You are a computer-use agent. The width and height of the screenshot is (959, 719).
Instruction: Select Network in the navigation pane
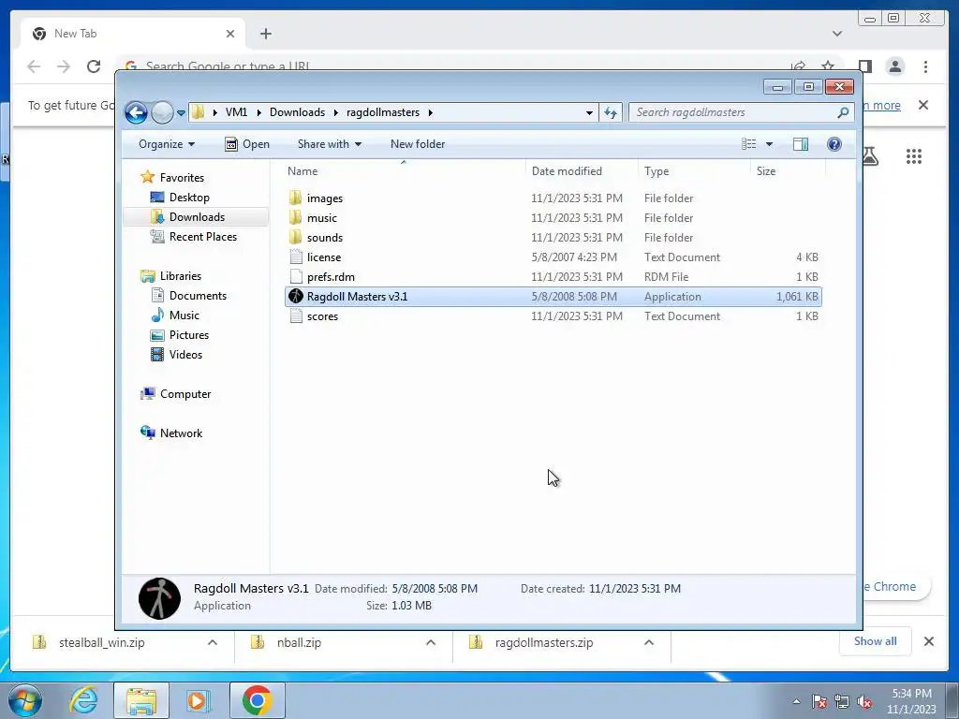(x=181, y=433)
